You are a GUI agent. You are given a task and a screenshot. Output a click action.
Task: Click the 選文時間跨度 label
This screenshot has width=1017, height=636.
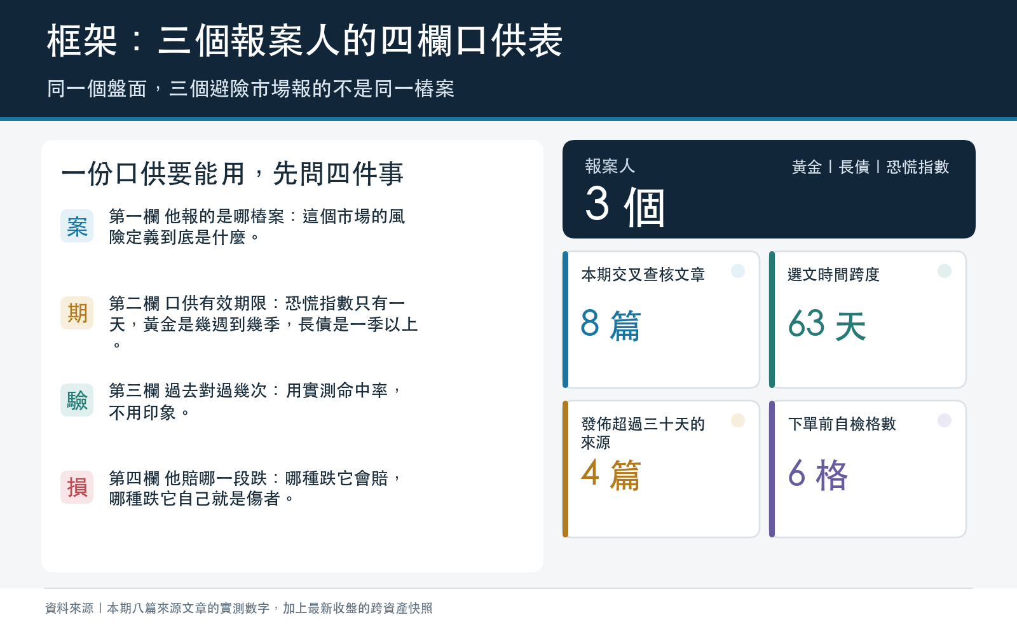[833, 275]
